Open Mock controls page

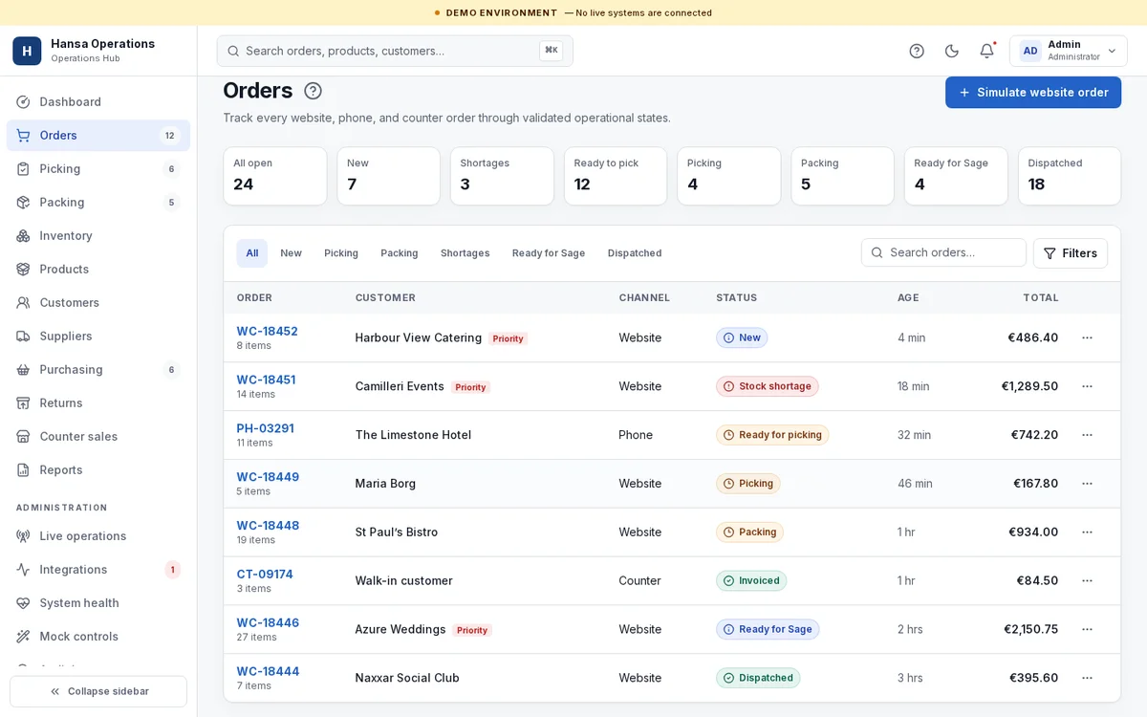coord(98,637)
